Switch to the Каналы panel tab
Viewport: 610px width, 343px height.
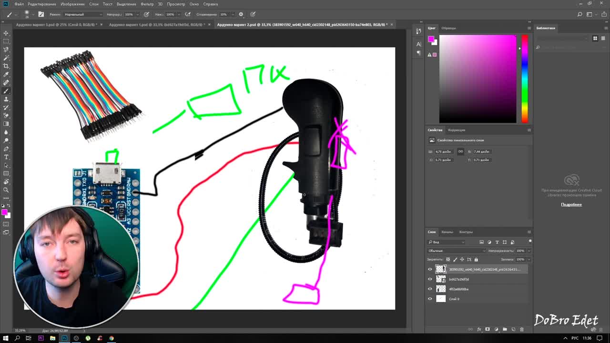(447, 232)
